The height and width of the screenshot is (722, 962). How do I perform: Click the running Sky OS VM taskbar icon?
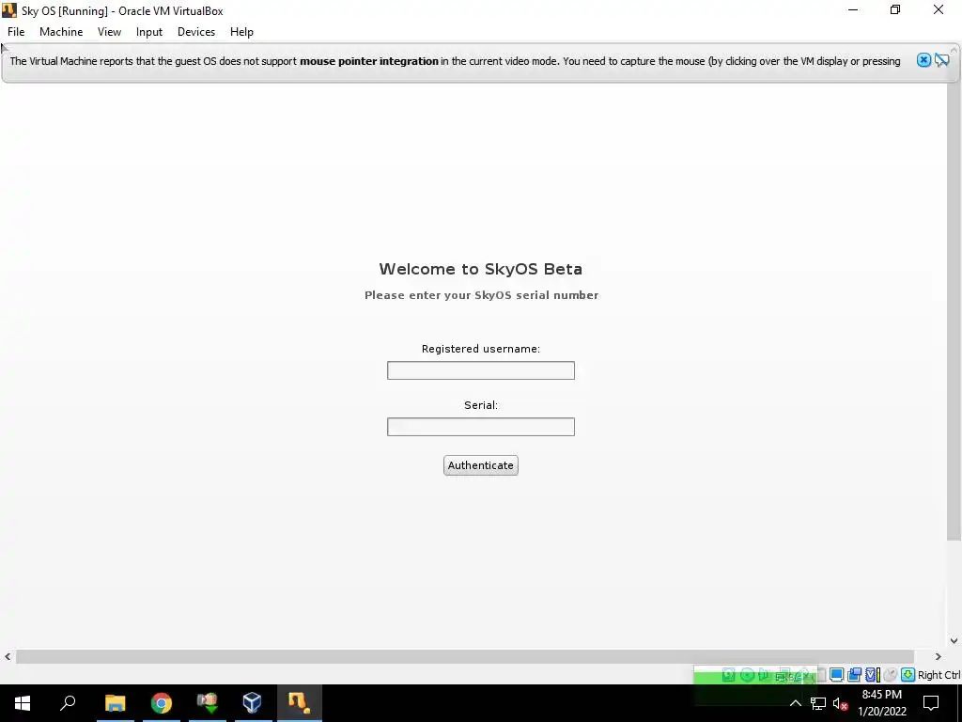coord(300,703)
